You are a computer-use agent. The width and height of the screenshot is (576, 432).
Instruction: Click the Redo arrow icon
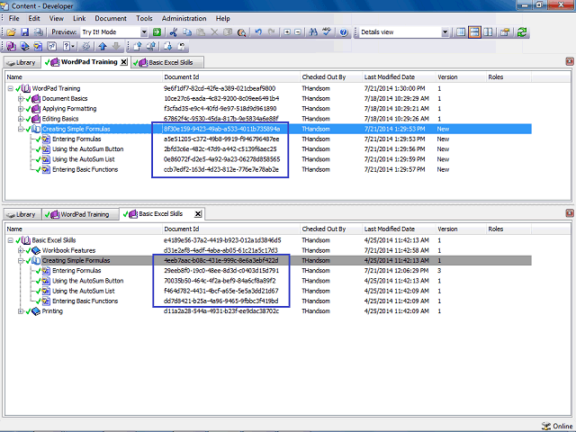point(272,32)
